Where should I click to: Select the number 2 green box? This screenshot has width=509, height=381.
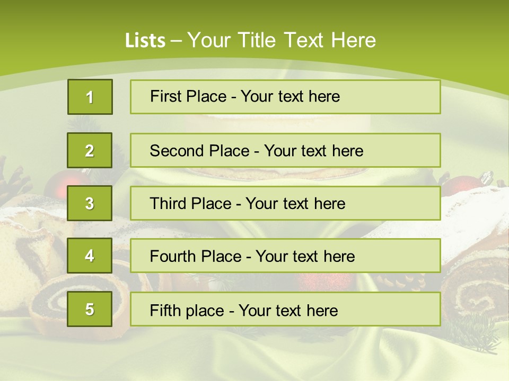(90, 150)
